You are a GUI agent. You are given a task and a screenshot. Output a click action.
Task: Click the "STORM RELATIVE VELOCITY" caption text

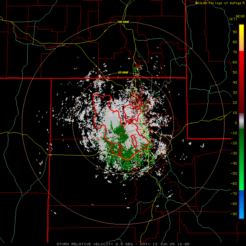coord(85,244)
